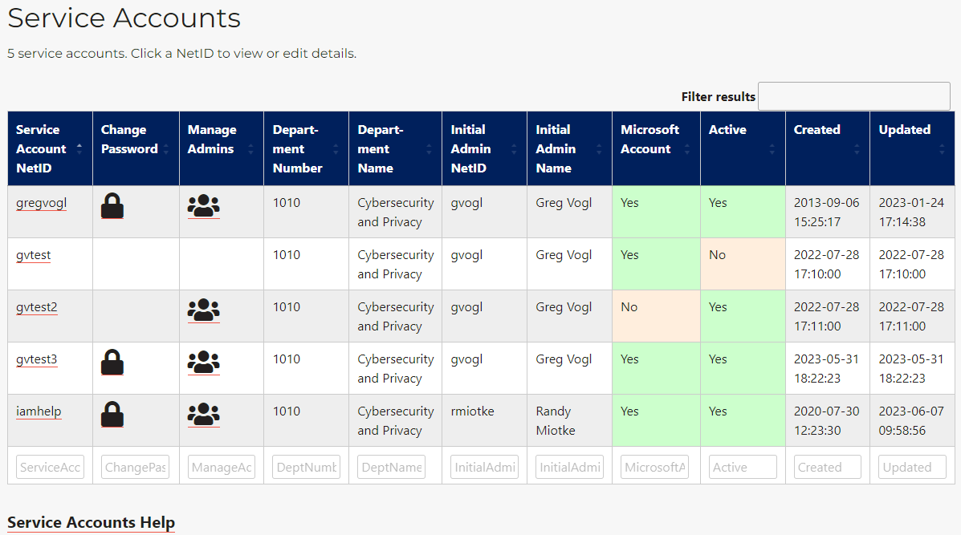Manage admins for gregvogl account
This screenshot has width=961, height=535.
click(203, 206)
